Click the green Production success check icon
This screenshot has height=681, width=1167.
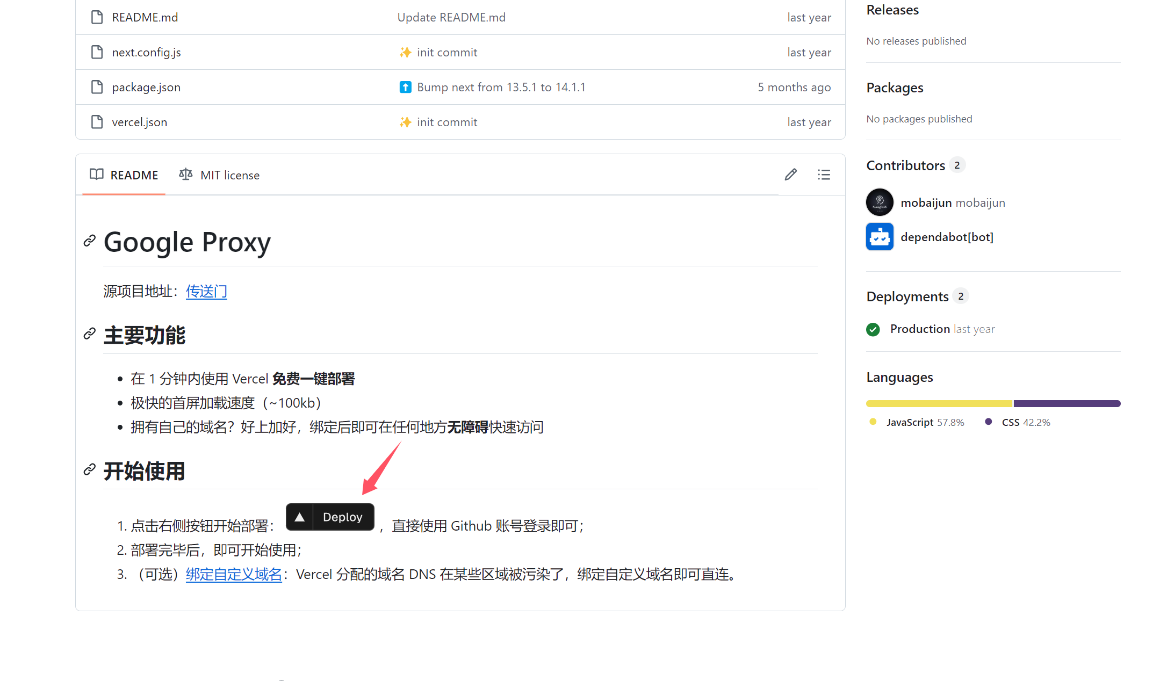point(873,329)
